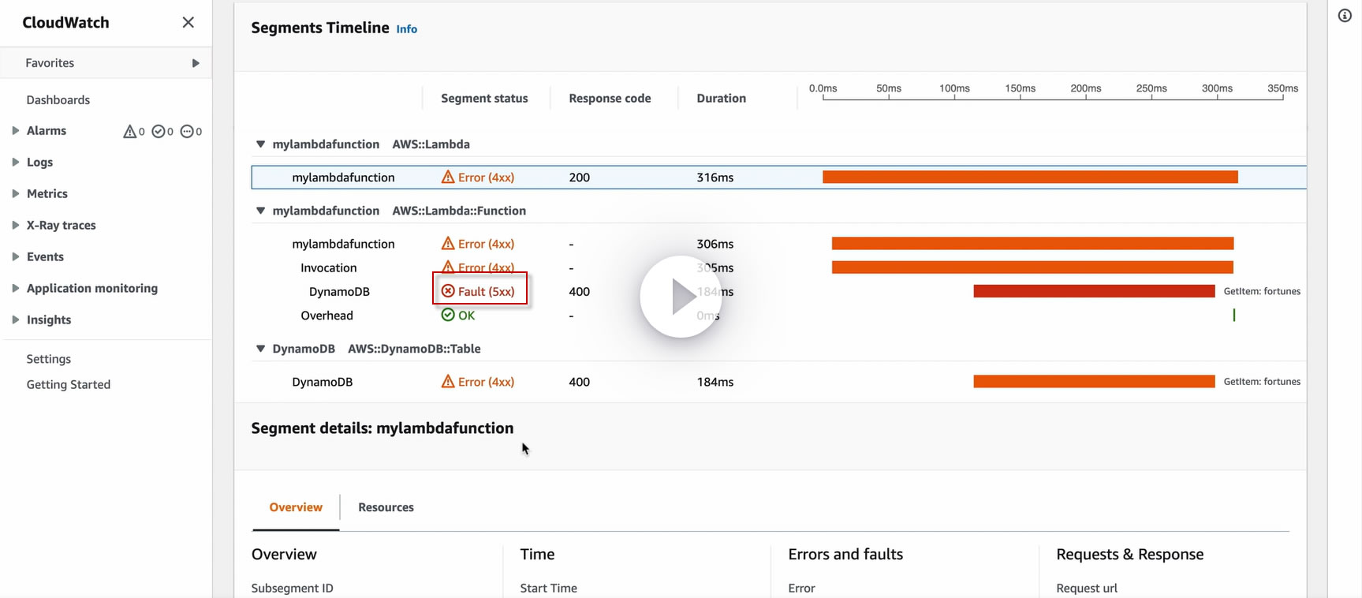
Task: Click the DynamoDB table row Error warning icon
Action: [448, 381]
